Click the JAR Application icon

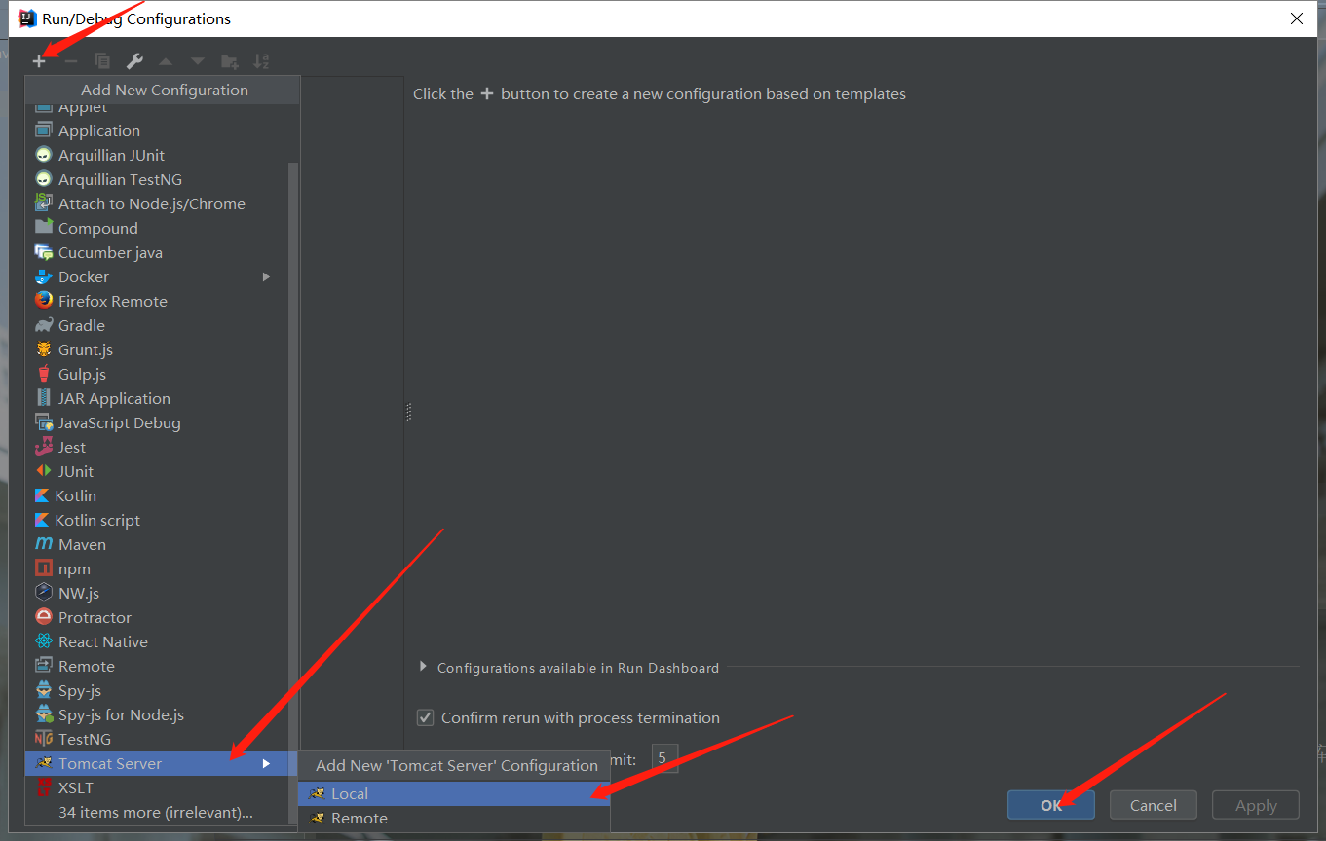pyautogui.click(x=43, y=398)
